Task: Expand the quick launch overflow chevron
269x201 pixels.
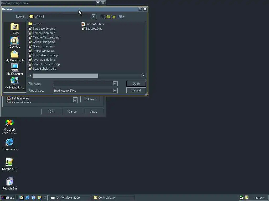Action: [45, 197]
